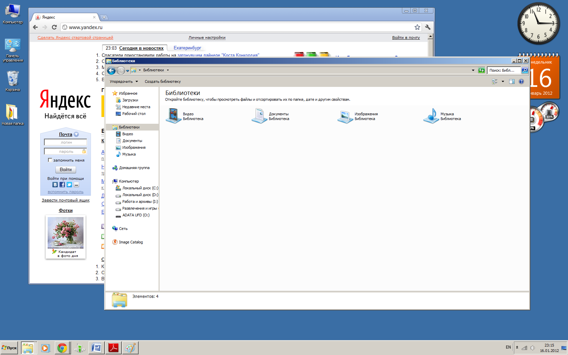
Task: Refresh the Explorer address bar
Action: [481, 70]
